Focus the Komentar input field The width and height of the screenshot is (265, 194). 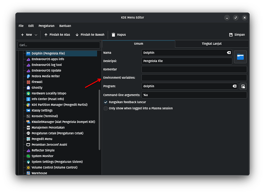[x=194, y=69]
